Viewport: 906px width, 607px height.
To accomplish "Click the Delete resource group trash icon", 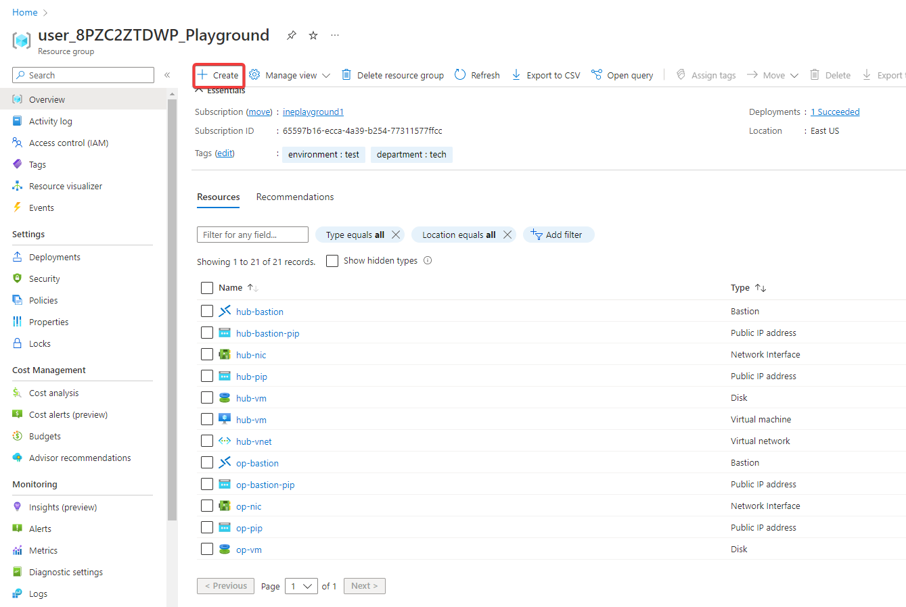I will pyautogui.click(x=346, y=75).
